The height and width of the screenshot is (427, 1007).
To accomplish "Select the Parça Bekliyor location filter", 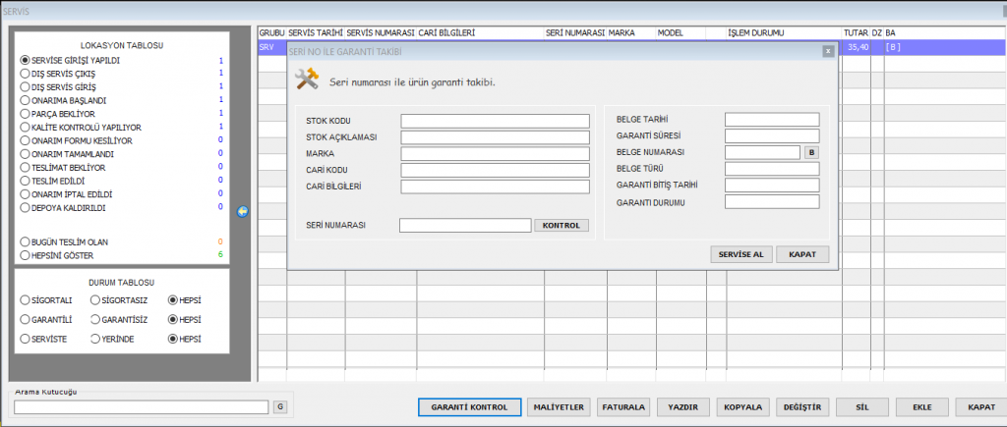I will point(25,114).
